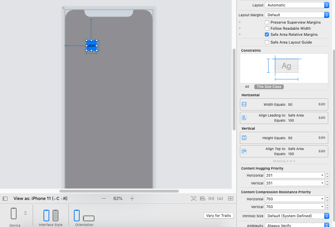Click the Embed In icon
Image resolution: width=335 pixels, height=227 pixels.
[x=230, y=198]
